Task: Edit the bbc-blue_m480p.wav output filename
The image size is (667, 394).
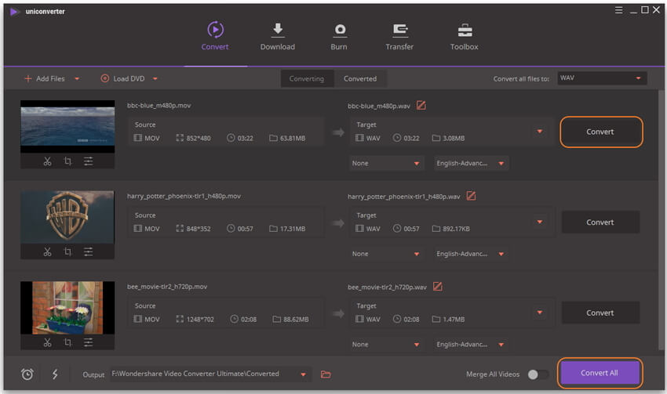Action: click(421, 105)
